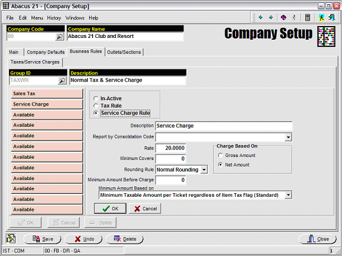Screen dimensions: 342x256
Task: Expand the Minimum Amount Based on dropdown
Action: [289, 195]
